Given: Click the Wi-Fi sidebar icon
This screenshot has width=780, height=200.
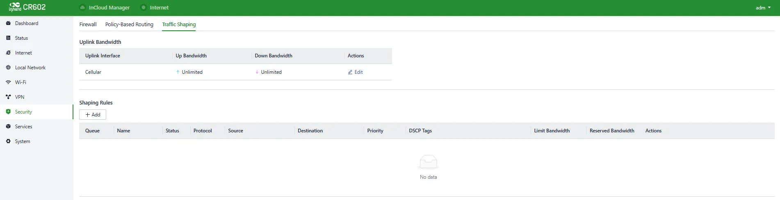Looking at the screenshot, I should click(x=8, y=82).
